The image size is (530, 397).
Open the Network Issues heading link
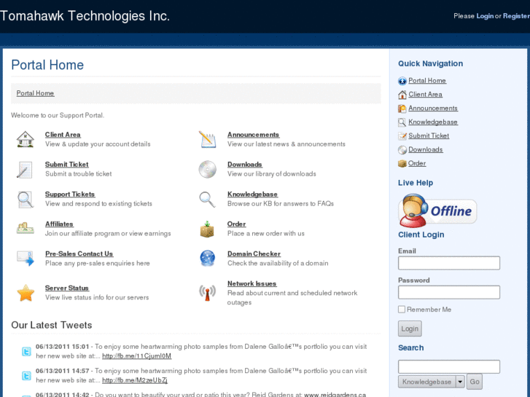point(252,284)
